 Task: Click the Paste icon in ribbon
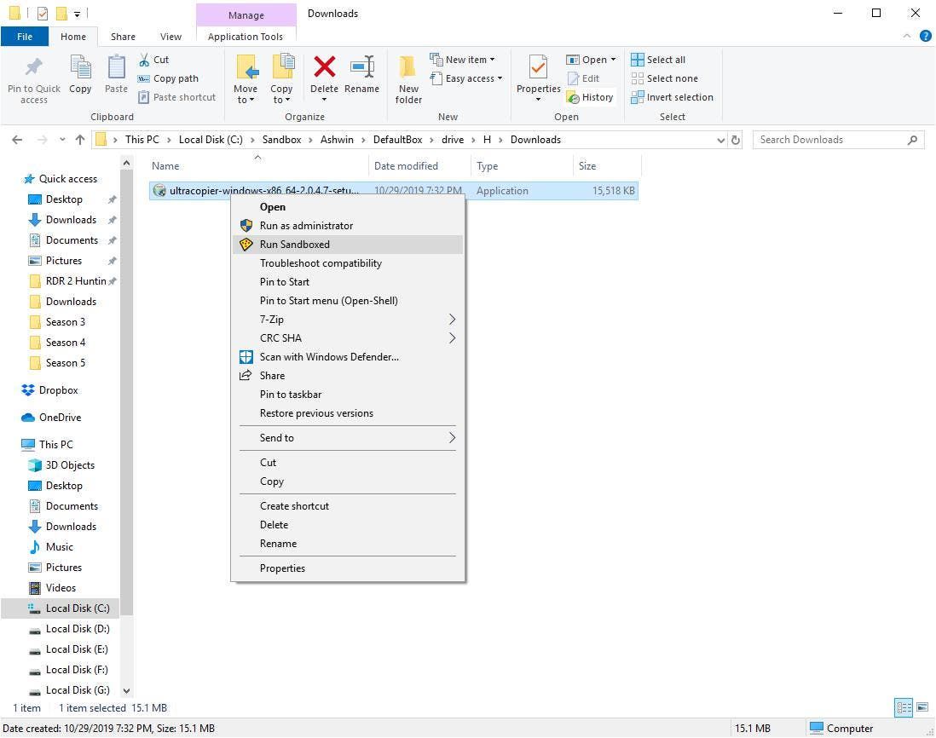tap(116, 66)
